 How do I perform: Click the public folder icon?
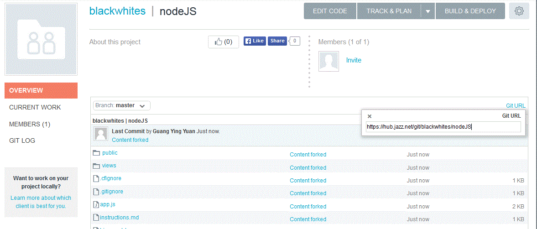(x=96, y=153)
